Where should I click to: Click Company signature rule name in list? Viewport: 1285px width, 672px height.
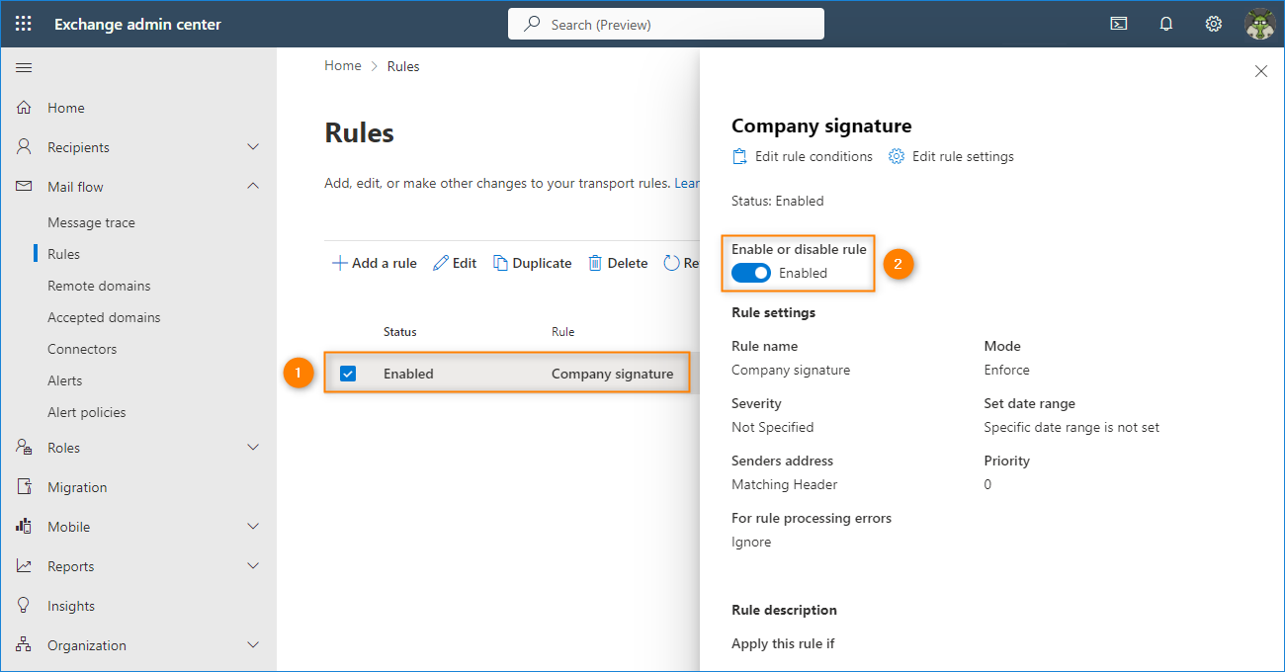coord(612,374)
